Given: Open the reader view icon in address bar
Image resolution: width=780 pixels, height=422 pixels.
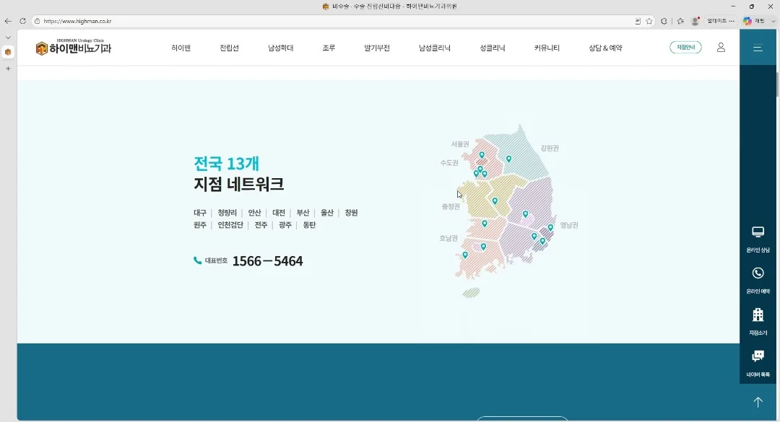Looking at the screenshot, I should point(638,22).
